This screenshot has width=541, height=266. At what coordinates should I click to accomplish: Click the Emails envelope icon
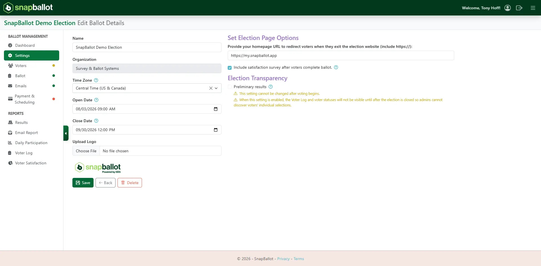[10, 86]
